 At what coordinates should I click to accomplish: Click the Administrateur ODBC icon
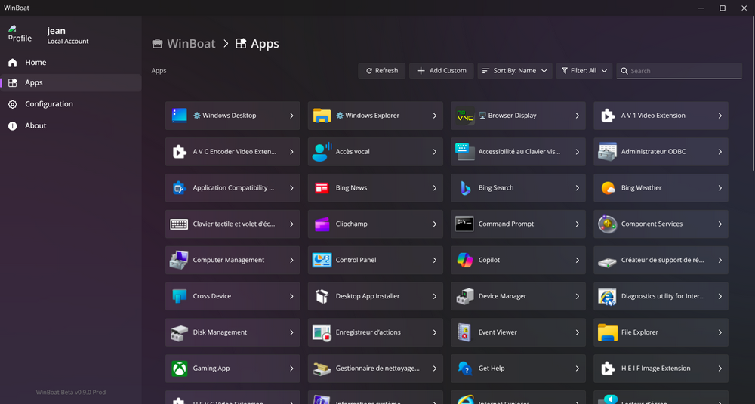608,152
